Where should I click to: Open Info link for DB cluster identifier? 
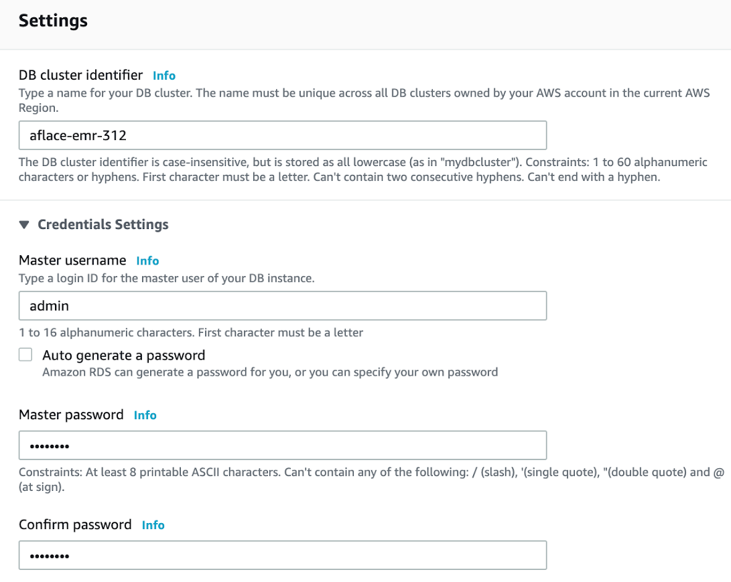164,76
